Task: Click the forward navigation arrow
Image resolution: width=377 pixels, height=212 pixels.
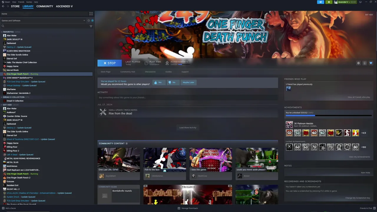Action: click(7, 6)
